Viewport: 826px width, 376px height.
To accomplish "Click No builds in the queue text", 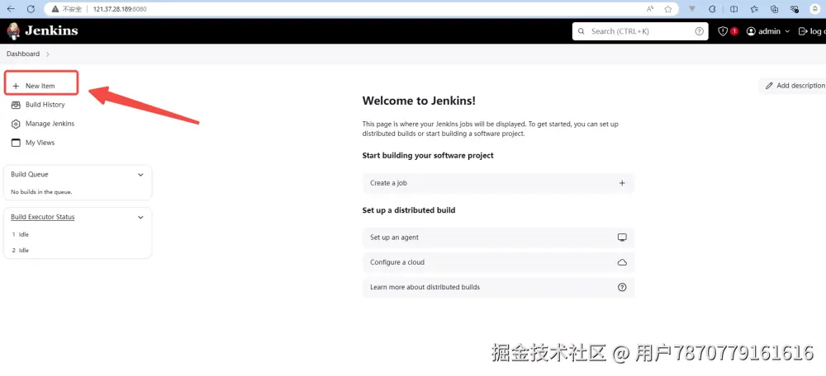I will (41, 192).
